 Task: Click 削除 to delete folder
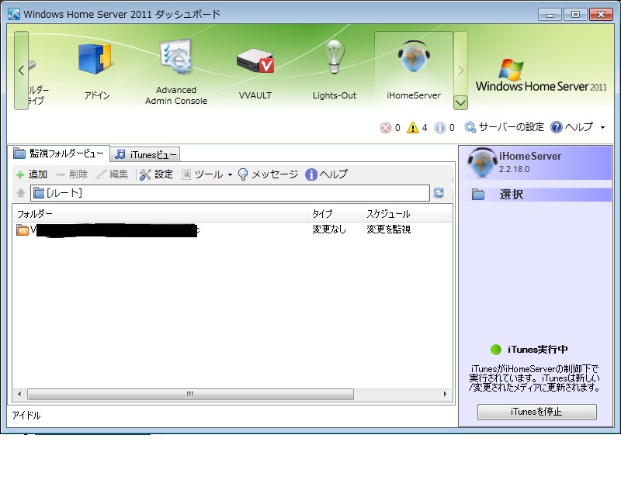(71, 174)
